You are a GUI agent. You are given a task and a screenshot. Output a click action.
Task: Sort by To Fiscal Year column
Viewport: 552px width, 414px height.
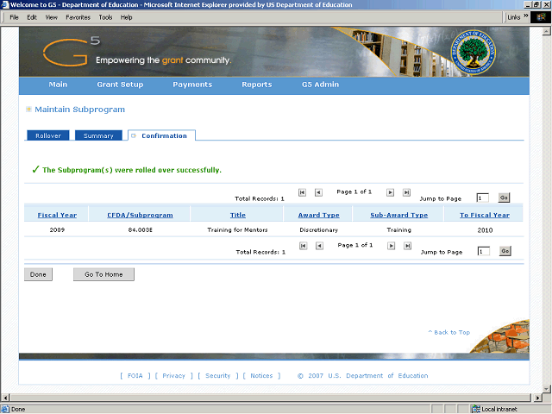pyautogui.click(x=485, y=215)
